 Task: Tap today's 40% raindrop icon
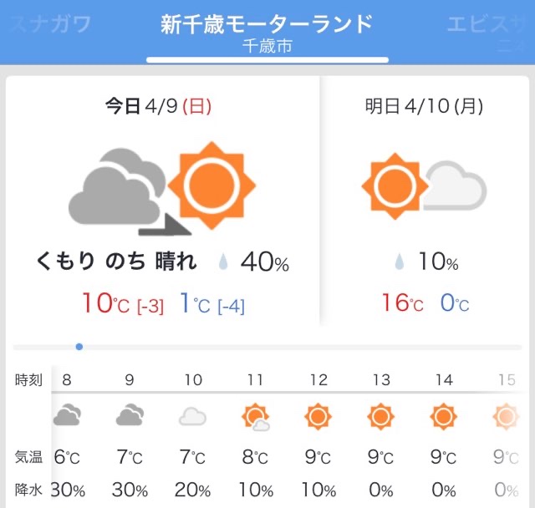[223, 262]
